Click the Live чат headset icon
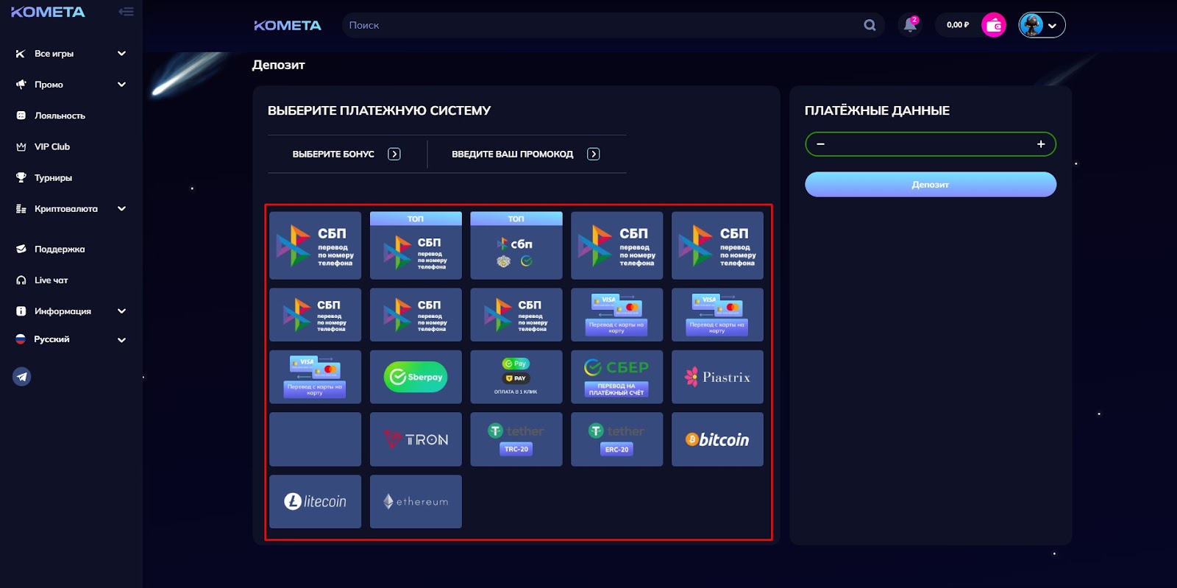This screenshot has width=1177, height=588. click(x=21, y=280)
